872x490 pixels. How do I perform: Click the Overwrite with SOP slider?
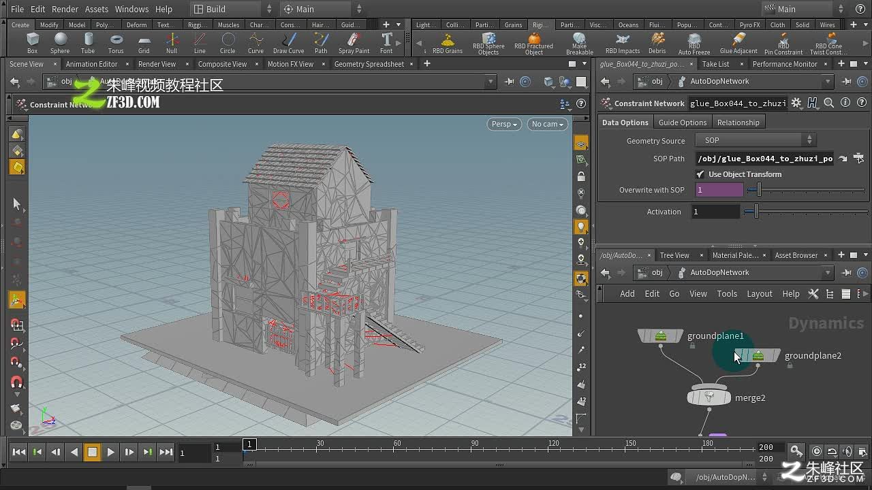point(806,191)
